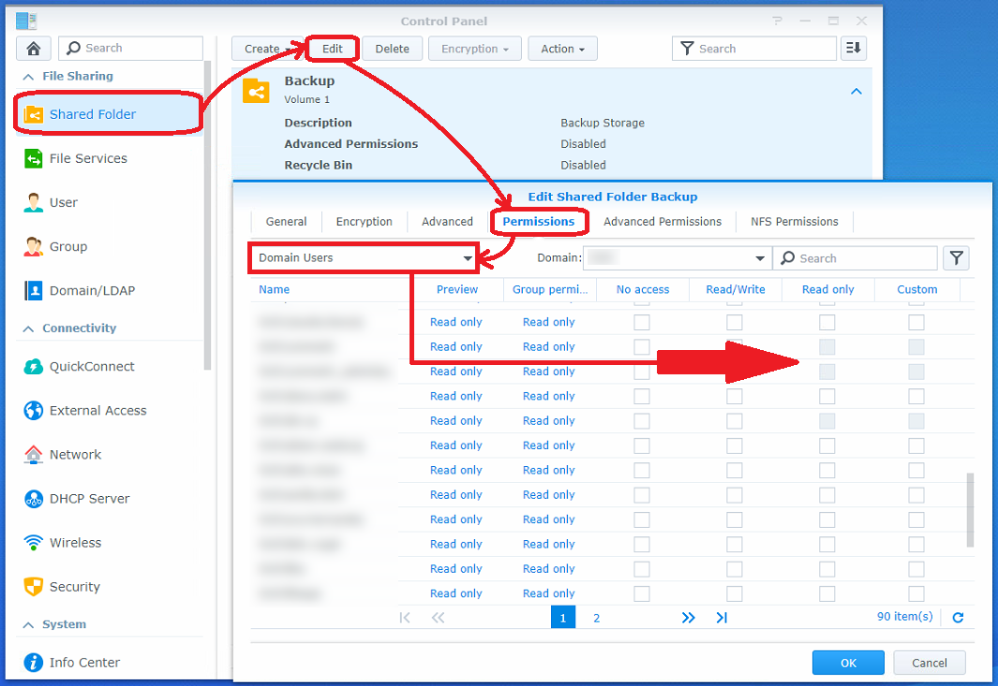Open the File Services section
The image size is (998, 686).
pos(87,158)
